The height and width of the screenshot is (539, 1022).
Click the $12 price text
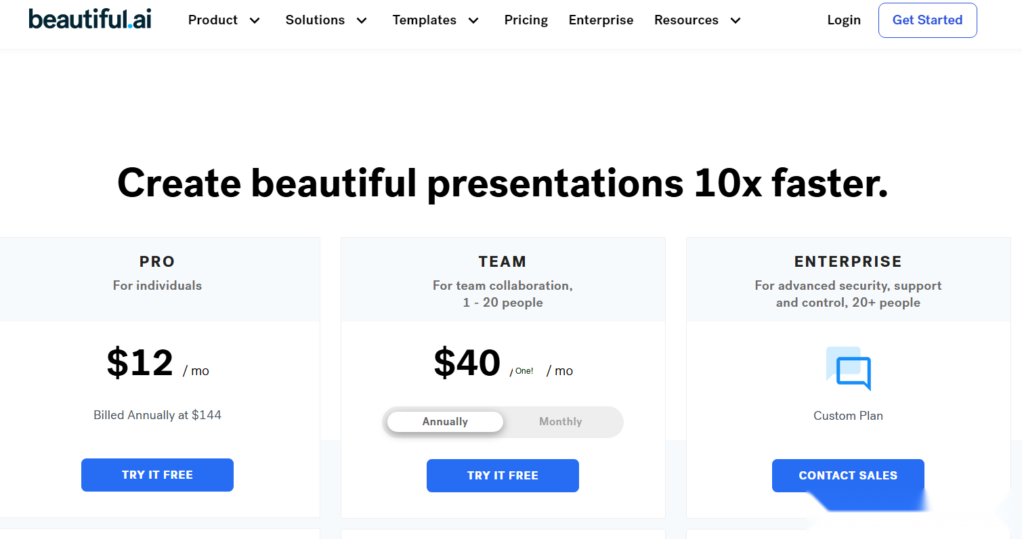[x=140, y=363]
